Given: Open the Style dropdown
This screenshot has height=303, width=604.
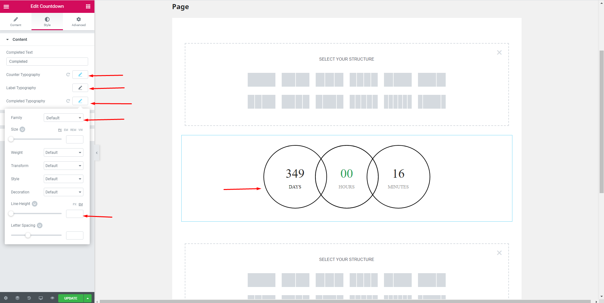Looking at the screenshot, I should tap(64, 179).
